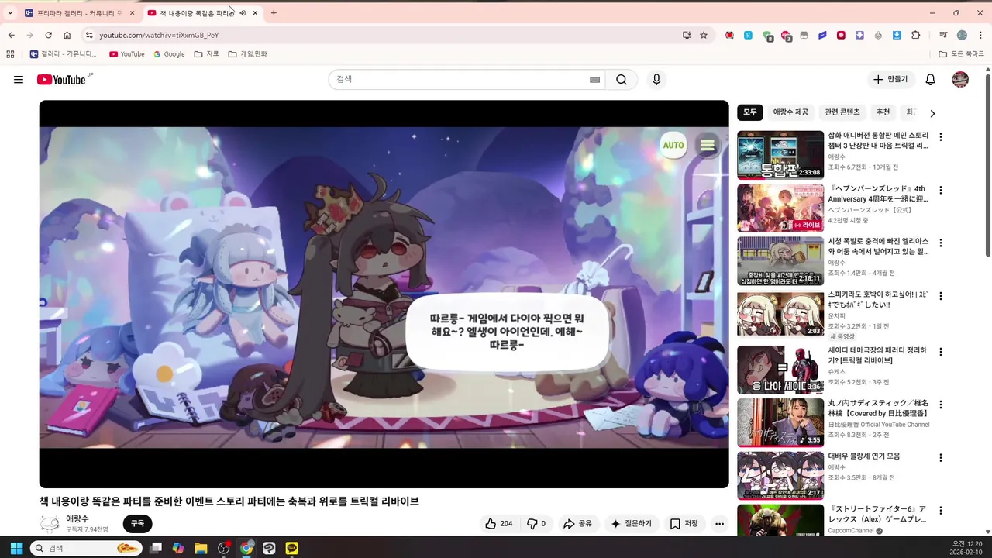Open the browser home page icon
Screen dimensions: 992x558
tap(67, 35)
